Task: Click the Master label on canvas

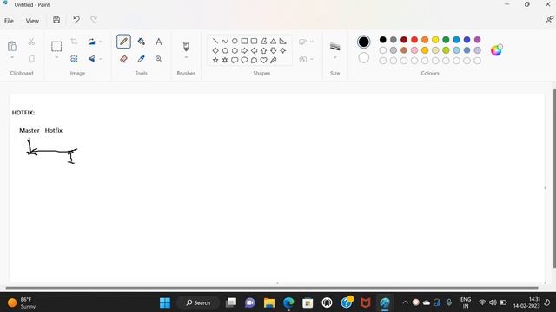Action: click(30, 130)
